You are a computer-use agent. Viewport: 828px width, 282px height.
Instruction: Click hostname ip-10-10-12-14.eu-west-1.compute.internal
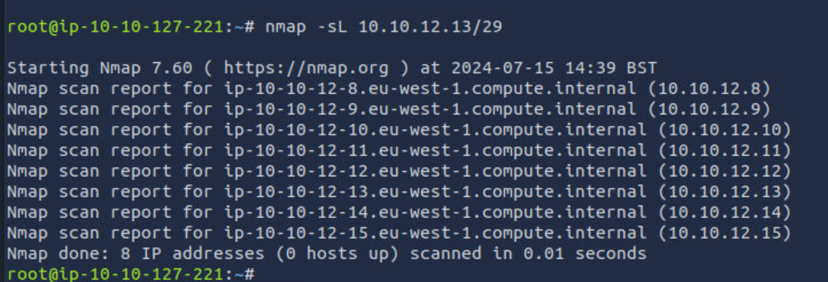pos(435,213)
